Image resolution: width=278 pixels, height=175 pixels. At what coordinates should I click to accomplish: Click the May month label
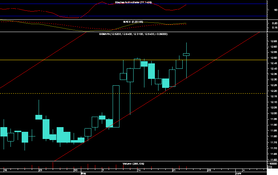[83, 174]
